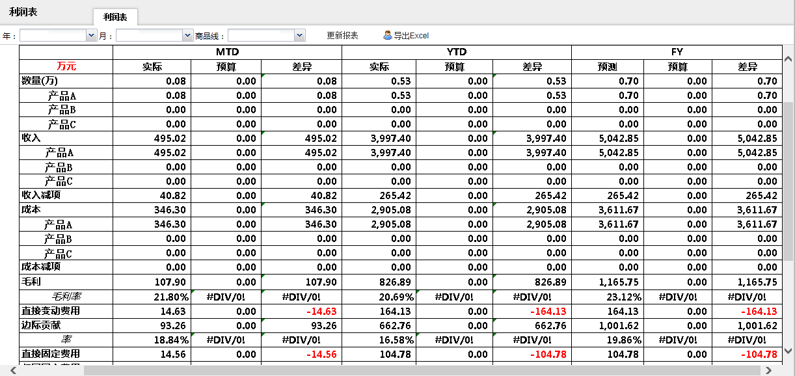The width and height of the screenshot is (795, 376).
Task: Select the 毛利 row label
Action: coord(31,282)
